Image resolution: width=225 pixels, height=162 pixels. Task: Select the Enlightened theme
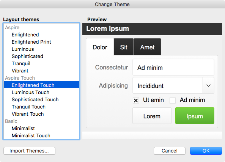(x=41, y=35)
